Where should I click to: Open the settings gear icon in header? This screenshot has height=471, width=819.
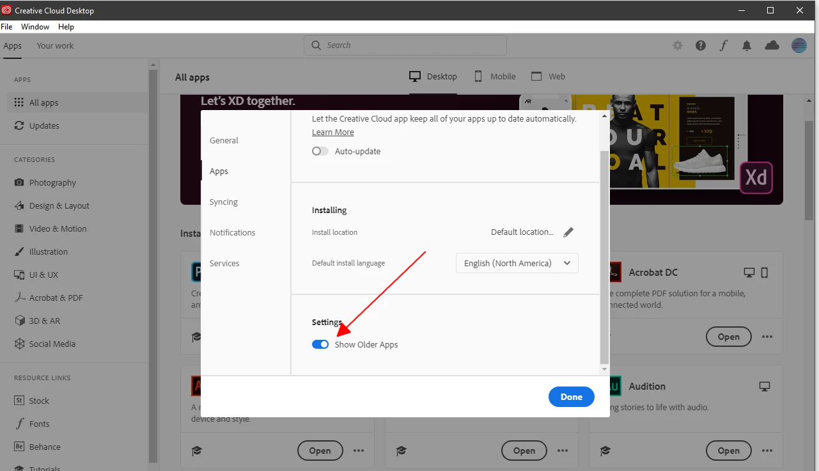click(x=678, y=45)
